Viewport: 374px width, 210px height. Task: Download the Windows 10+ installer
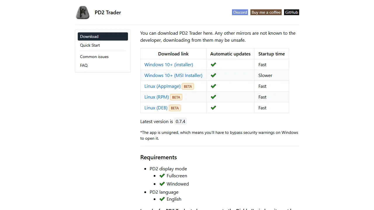click(x=169, y=64)
